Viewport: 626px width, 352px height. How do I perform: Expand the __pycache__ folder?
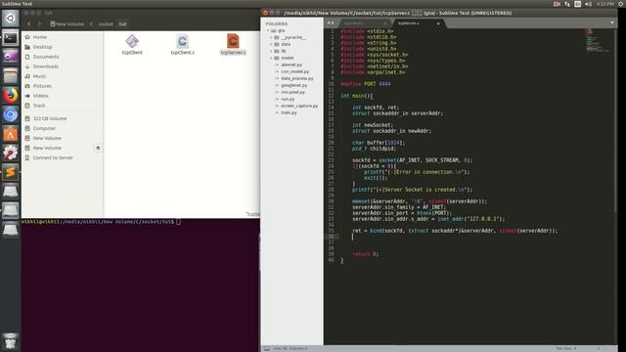pyautogui.click(x=271, y=37)
